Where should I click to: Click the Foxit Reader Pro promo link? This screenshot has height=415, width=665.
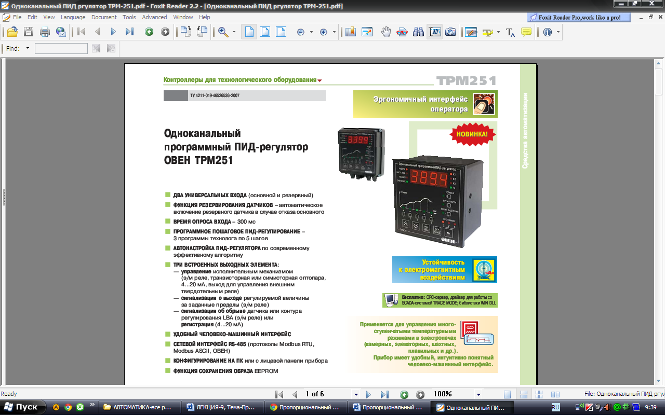[578, 17]
